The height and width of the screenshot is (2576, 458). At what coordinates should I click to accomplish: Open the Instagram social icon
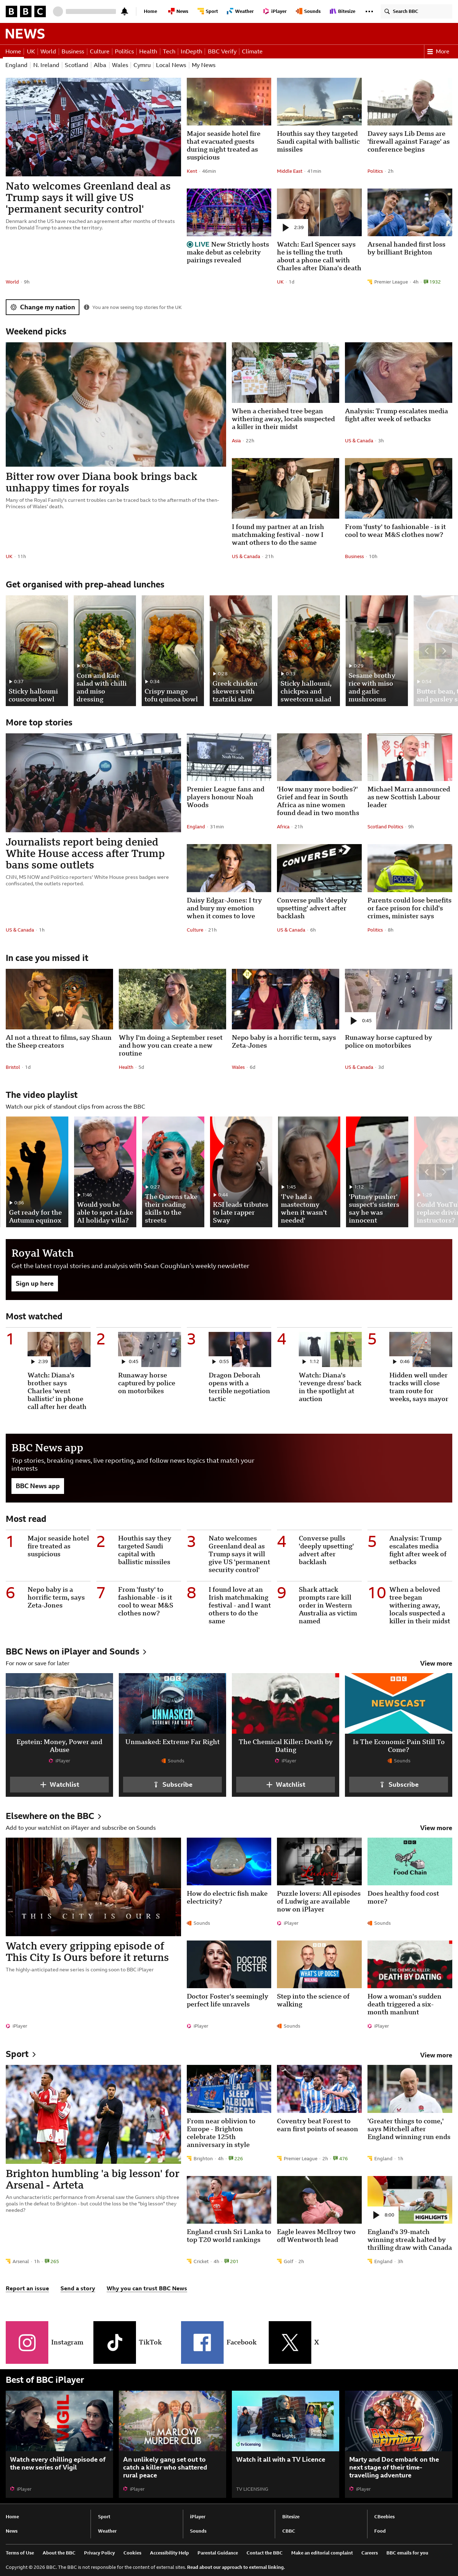click(x=27, y=2342)
